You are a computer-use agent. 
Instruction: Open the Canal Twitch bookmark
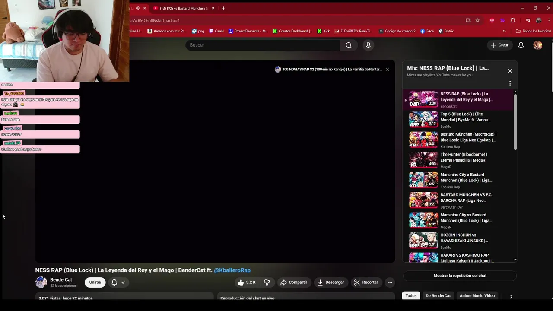(216, 31)
